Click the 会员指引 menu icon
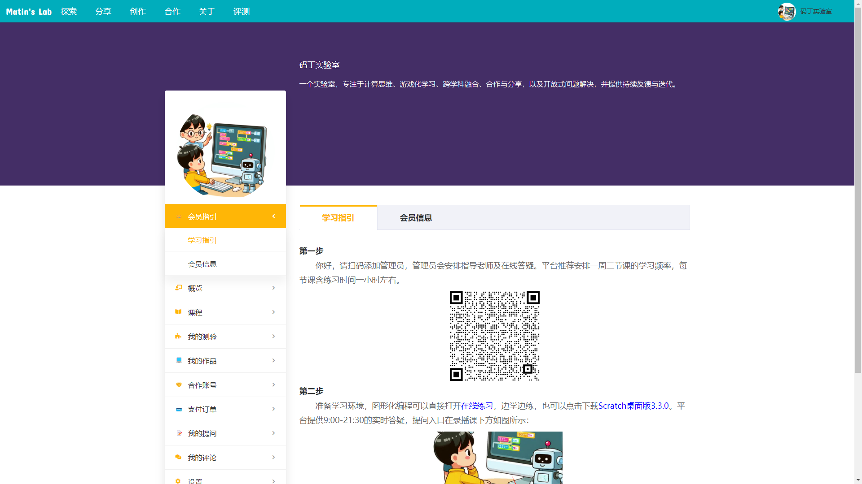 [x=179, y=216]
